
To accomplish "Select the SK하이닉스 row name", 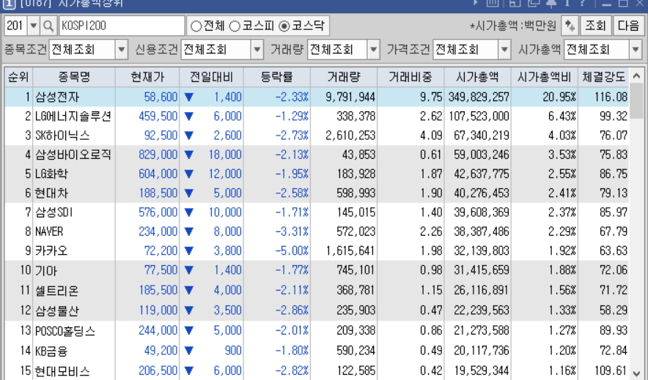I will pyautogui.click(x=62, y=135).
